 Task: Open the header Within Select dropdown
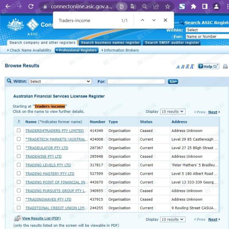click(207, 30)
